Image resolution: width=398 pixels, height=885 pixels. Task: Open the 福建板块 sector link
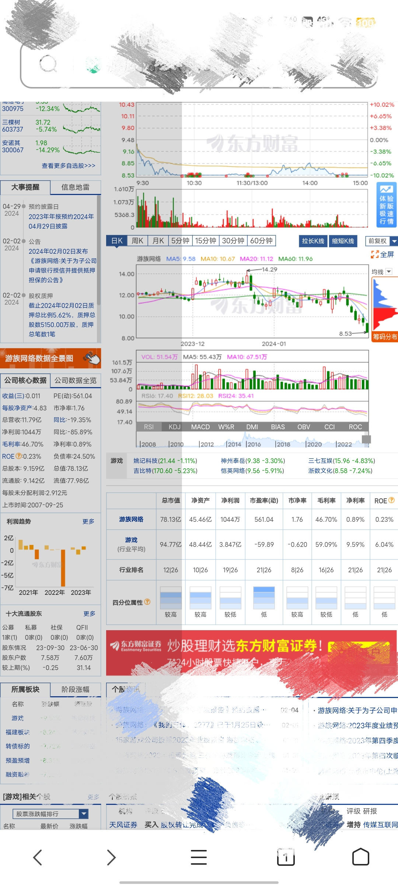[x=17, y=732]
